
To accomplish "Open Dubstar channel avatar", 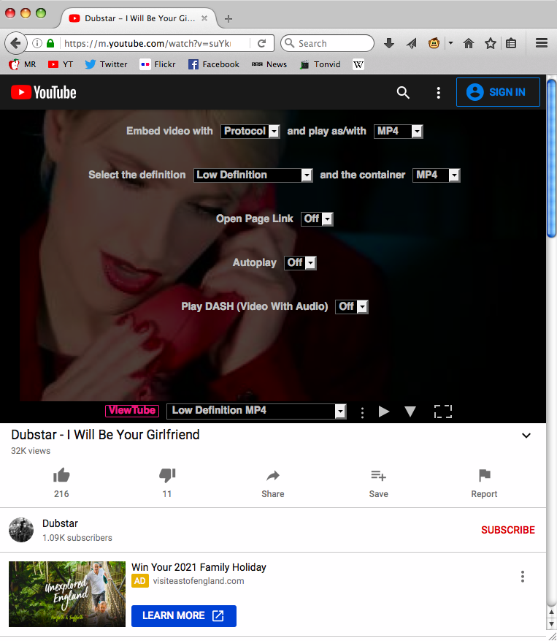I will point(21,530).
